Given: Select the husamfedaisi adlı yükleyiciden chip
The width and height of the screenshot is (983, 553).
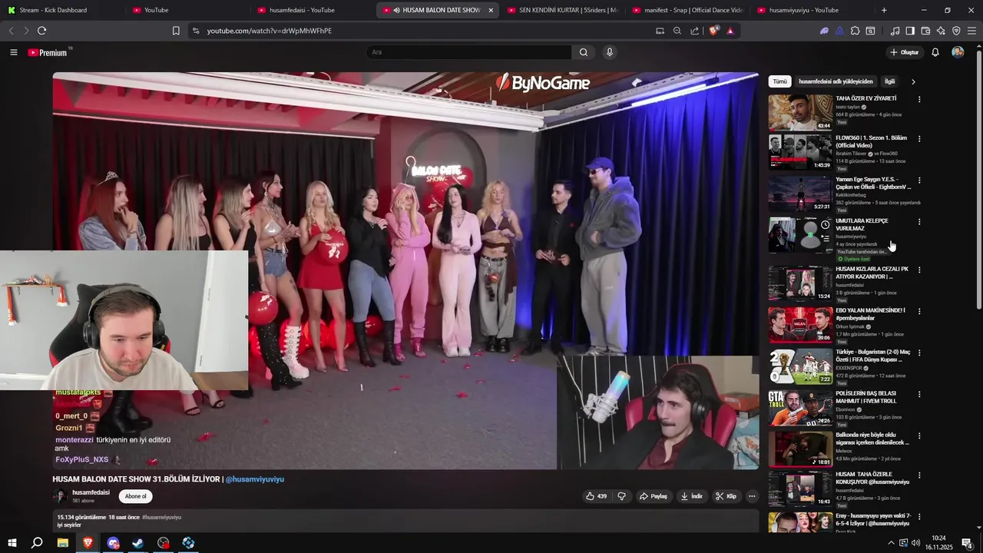Looking at the screenshot, I should 836,81.
